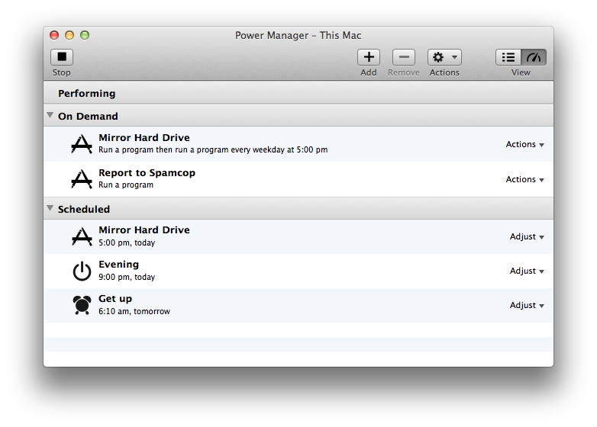597x427 pixels.
Task: Click Scheduled header label
Action: [84, 209]
